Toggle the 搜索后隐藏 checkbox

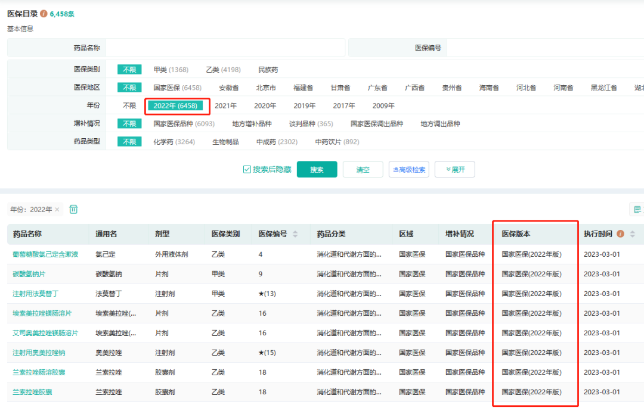tap(247, 170)
